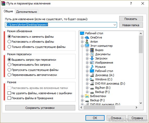Click the BigJhon (E:) drive icon
Screen dimensions: 149x123
(92, 88)
